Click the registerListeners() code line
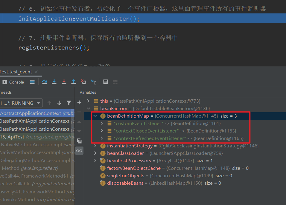The image size is (286, 205). (54, 48)
